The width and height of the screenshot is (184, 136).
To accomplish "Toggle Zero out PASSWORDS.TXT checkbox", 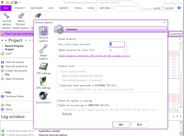I will point(63,90).
